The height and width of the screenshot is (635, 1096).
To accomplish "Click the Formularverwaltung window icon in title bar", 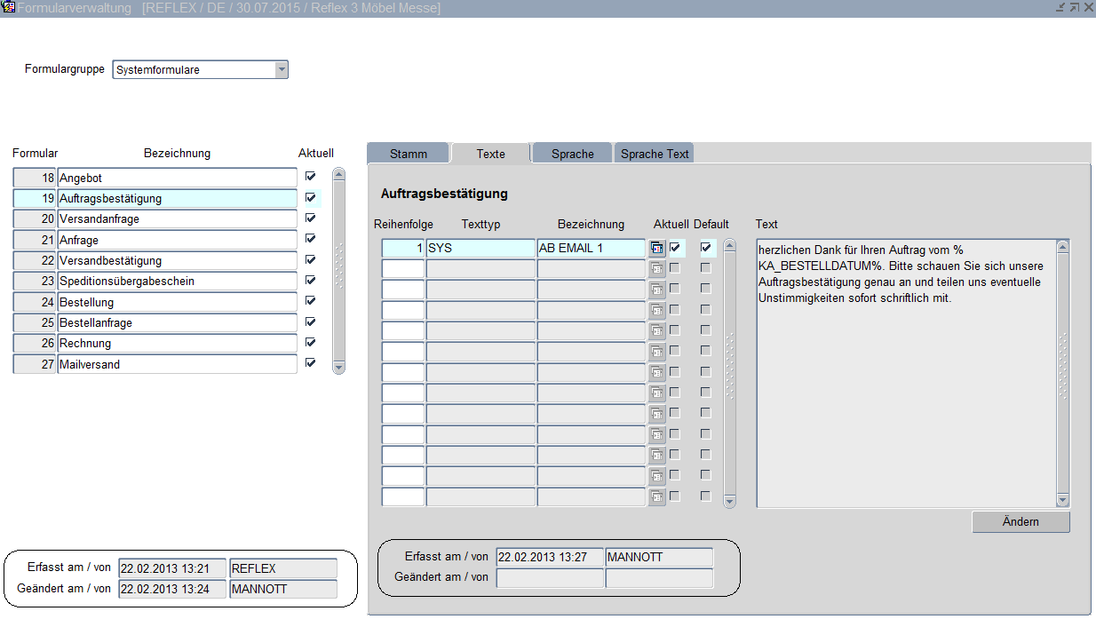I will pos(9,7).
